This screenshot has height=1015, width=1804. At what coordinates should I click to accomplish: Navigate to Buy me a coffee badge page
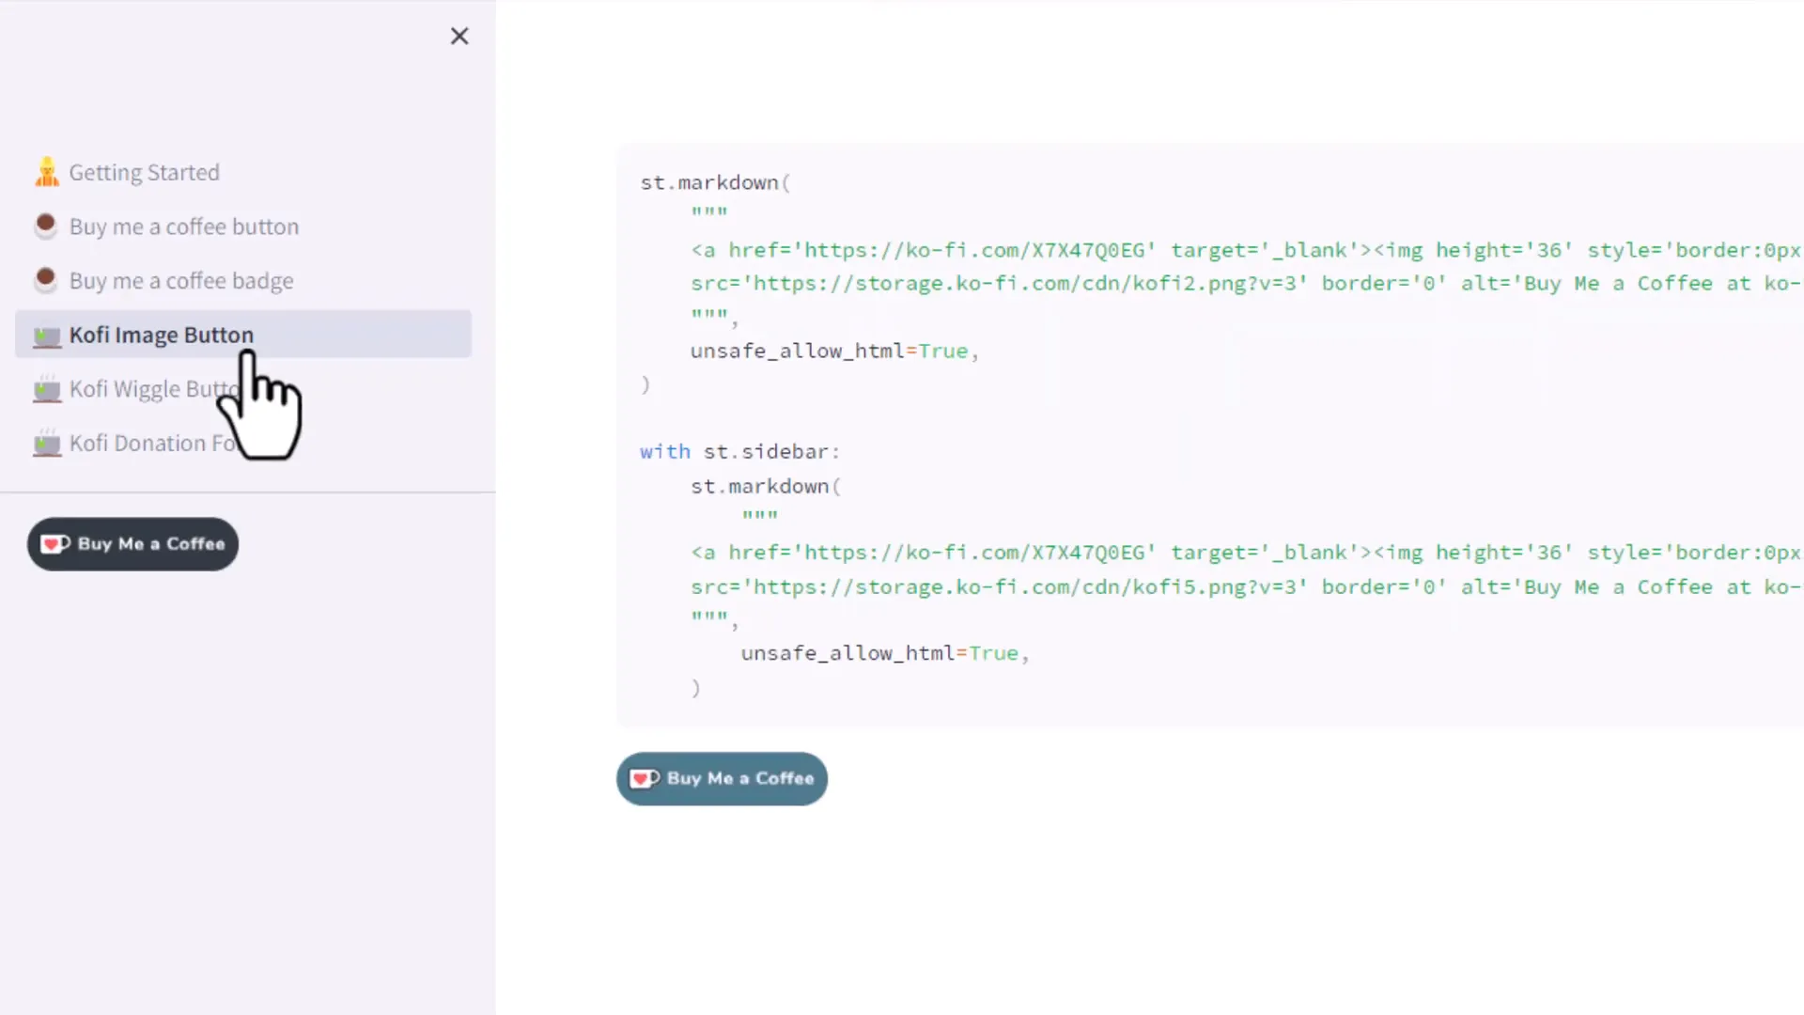click(181, 281)
